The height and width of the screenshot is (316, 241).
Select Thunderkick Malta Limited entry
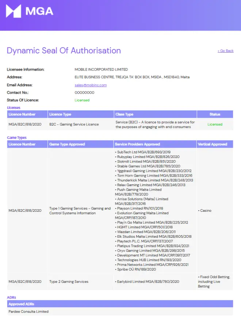154,180
